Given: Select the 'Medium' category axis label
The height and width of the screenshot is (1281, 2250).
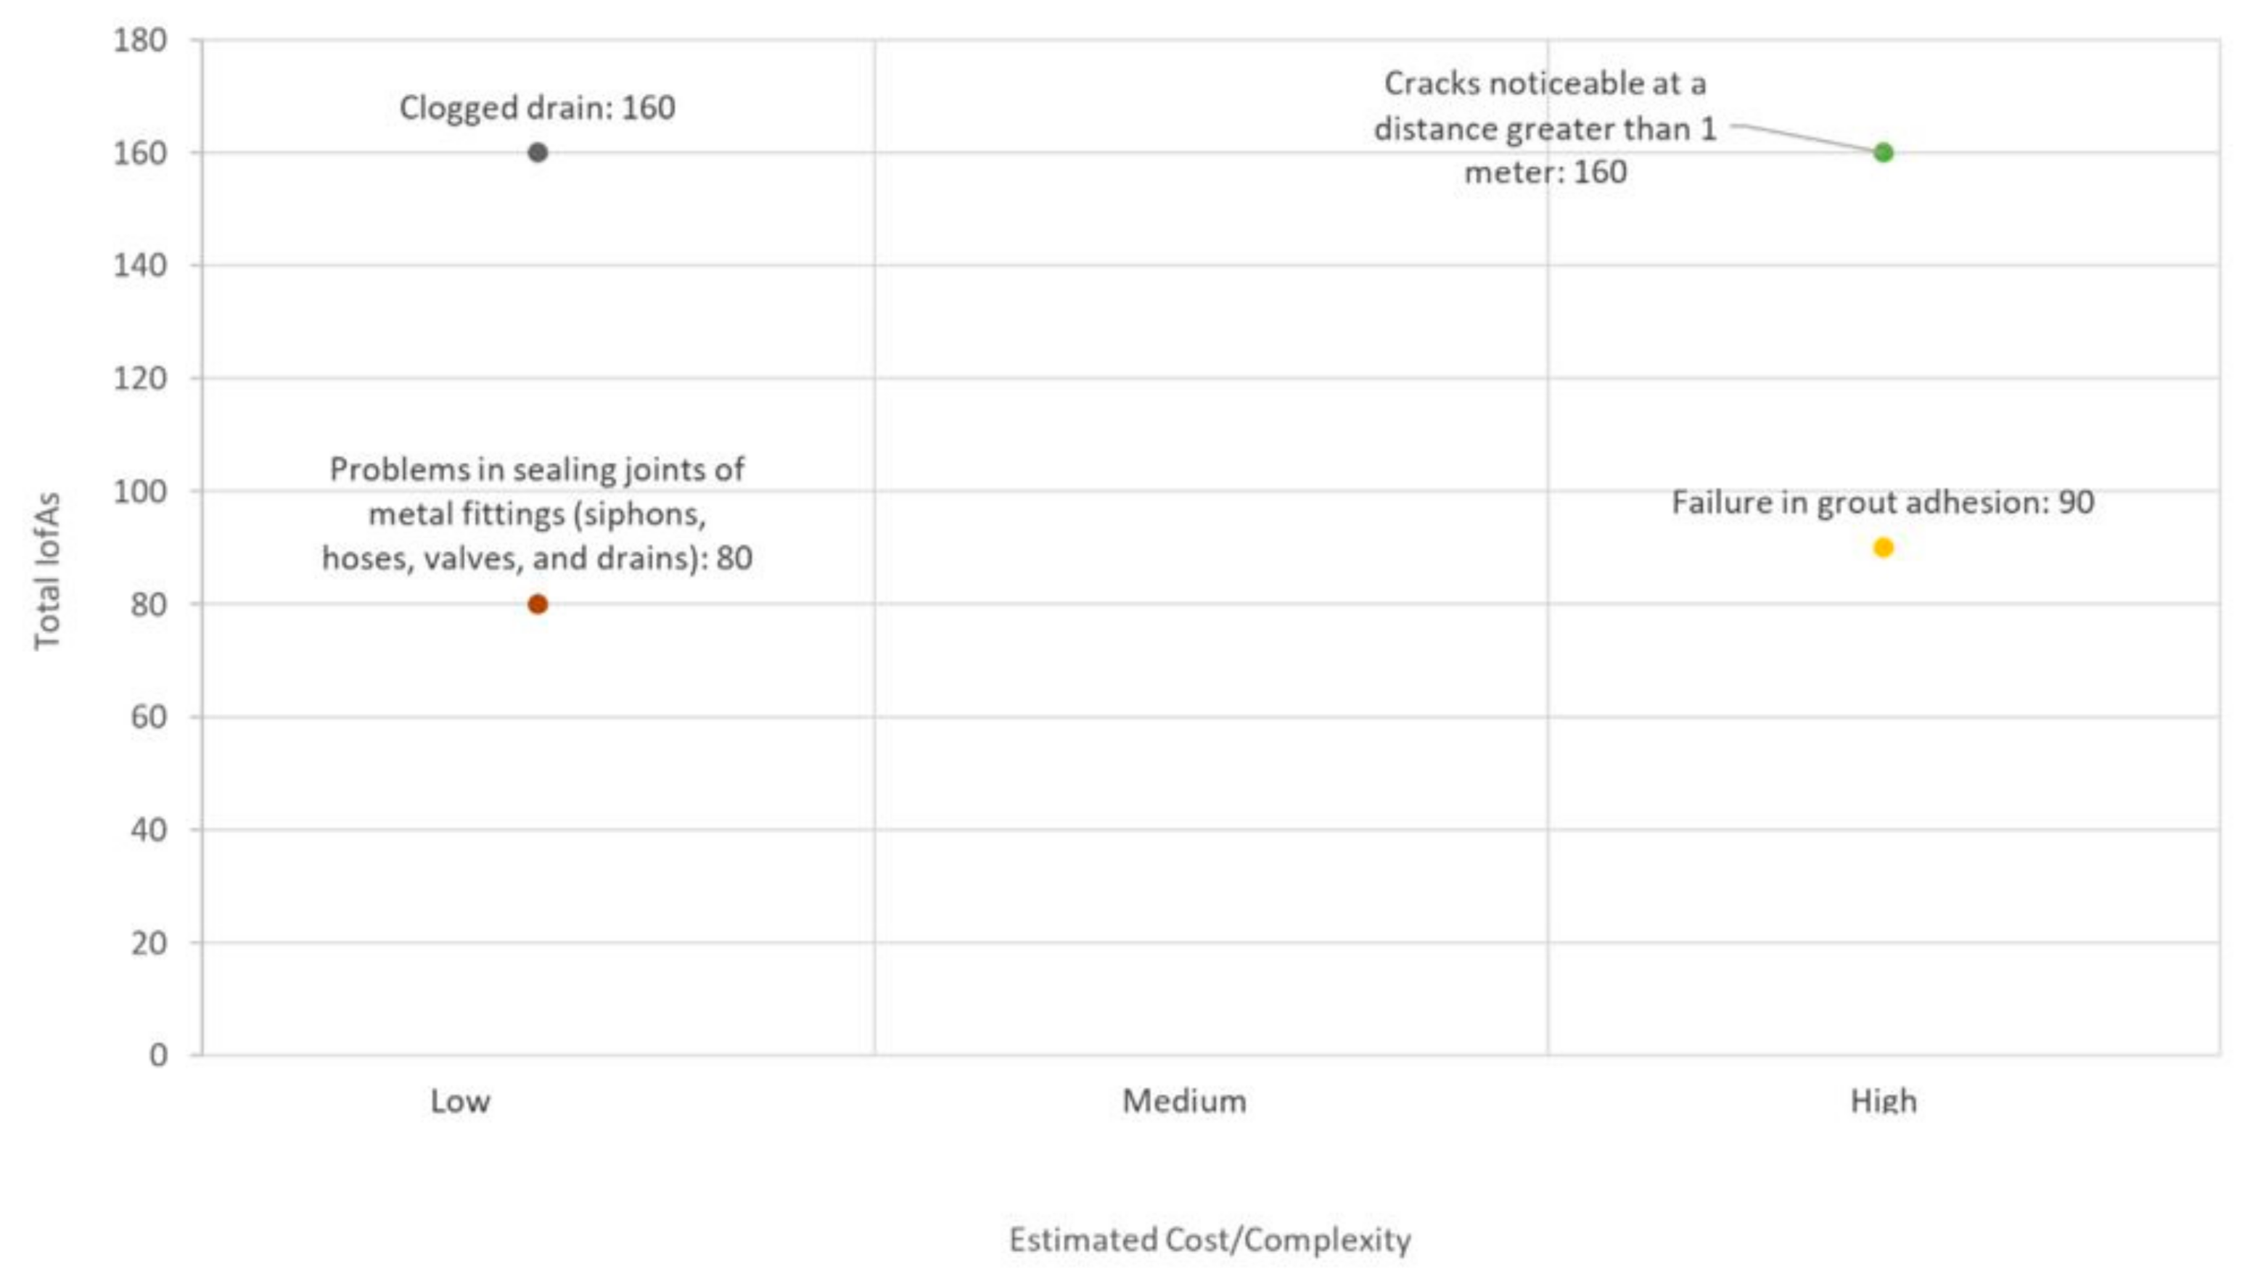Looking at the screenshot, I should [1184, 1100].
